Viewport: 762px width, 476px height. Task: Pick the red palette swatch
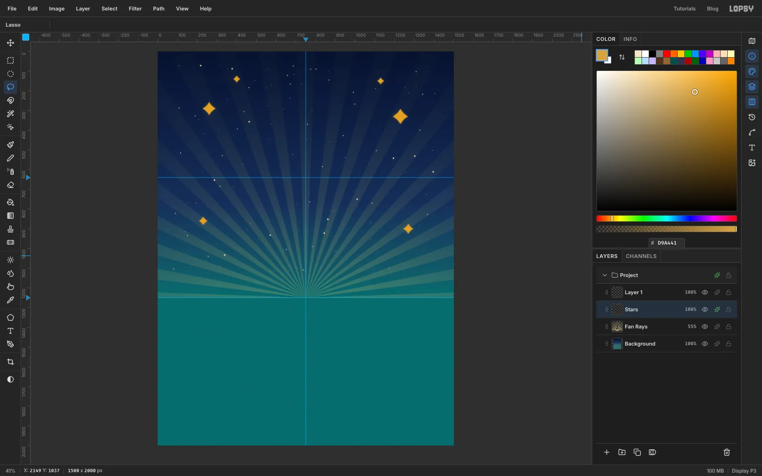[x=667, y=54]
